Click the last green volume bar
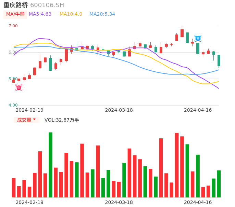 [219, 184]
